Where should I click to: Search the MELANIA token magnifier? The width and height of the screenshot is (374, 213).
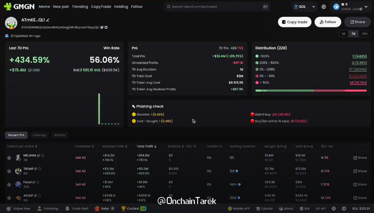[42, 155]
